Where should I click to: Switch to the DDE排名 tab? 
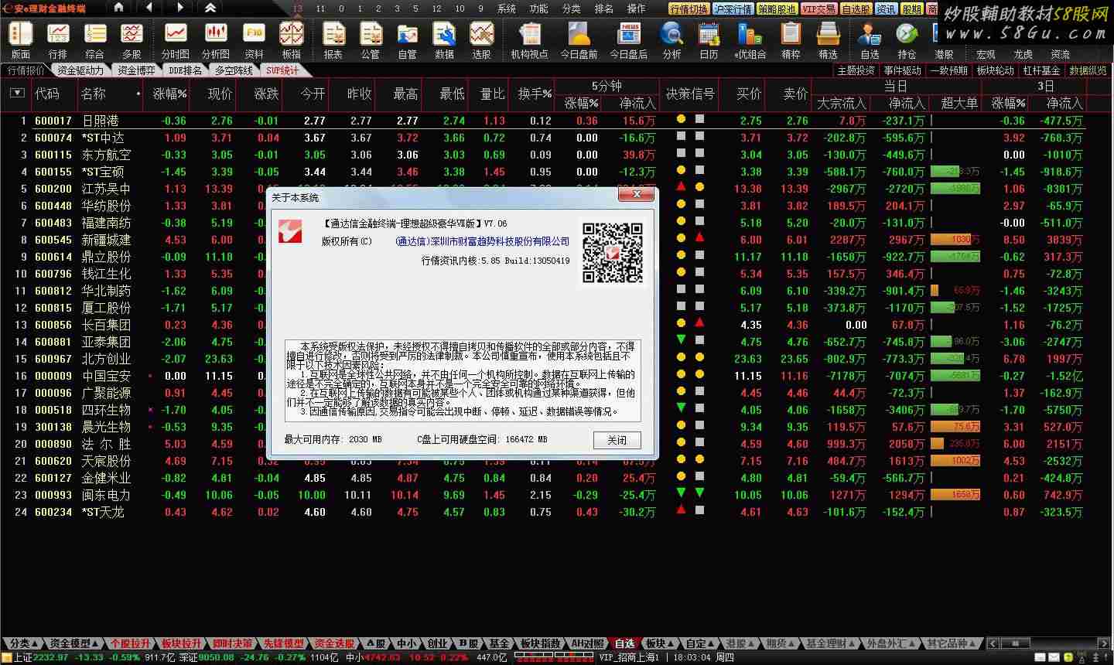pos(186,70)
